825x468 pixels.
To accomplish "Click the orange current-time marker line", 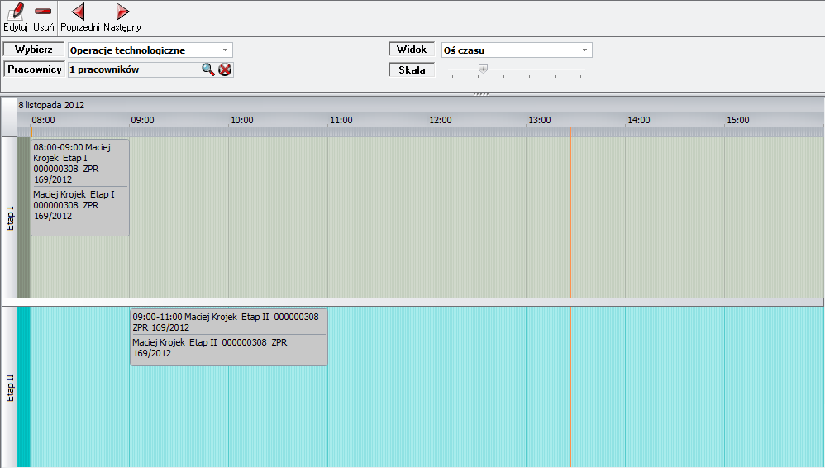I will click(570, 296).
